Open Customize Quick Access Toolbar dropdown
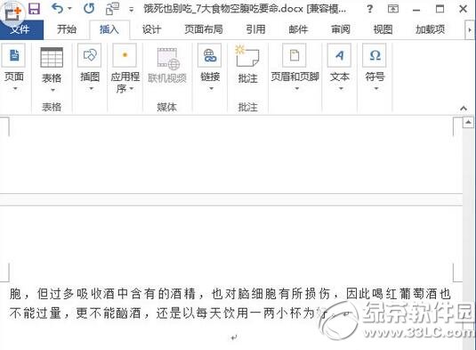 point(131,10)
